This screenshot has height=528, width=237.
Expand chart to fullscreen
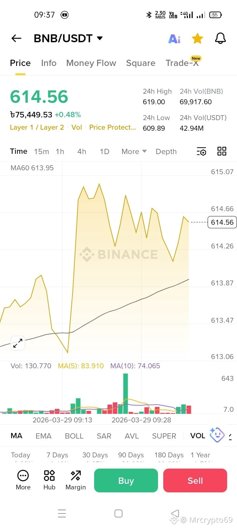[x=18, y=343]
